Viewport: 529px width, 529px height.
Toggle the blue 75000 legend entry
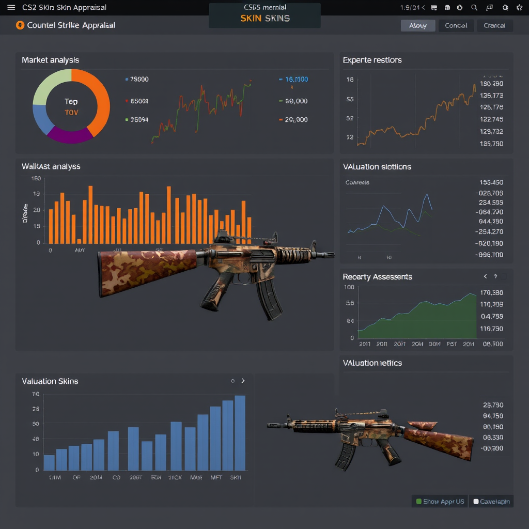point(136,79)
